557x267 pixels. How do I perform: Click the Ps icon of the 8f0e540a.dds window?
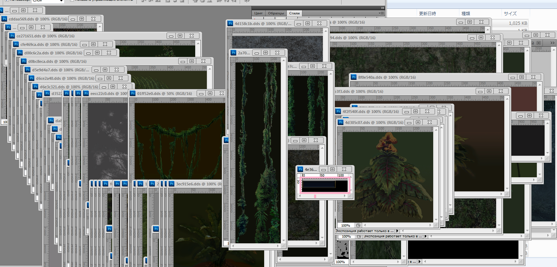[x=354, y=77]
